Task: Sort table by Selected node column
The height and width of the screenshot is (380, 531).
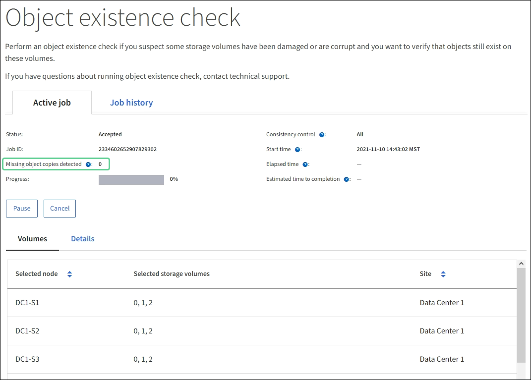Action: coord(69,274)
